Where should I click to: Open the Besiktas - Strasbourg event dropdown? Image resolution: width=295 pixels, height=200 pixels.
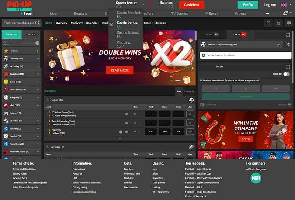(280, 44)
